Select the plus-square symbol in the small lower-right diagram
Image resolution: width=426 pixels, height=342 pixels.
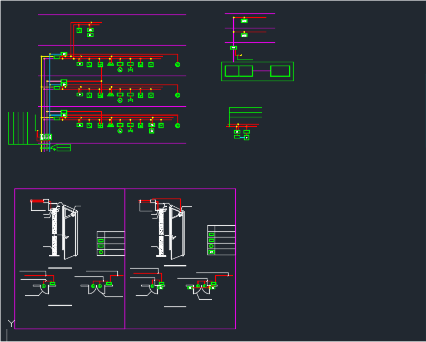tap(246, 138)
